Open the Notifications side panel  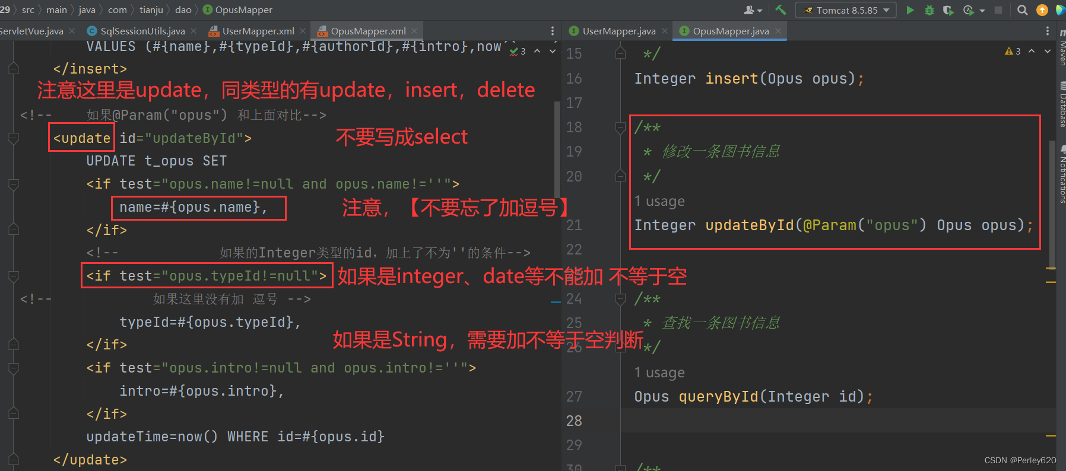pos(1062,175)
